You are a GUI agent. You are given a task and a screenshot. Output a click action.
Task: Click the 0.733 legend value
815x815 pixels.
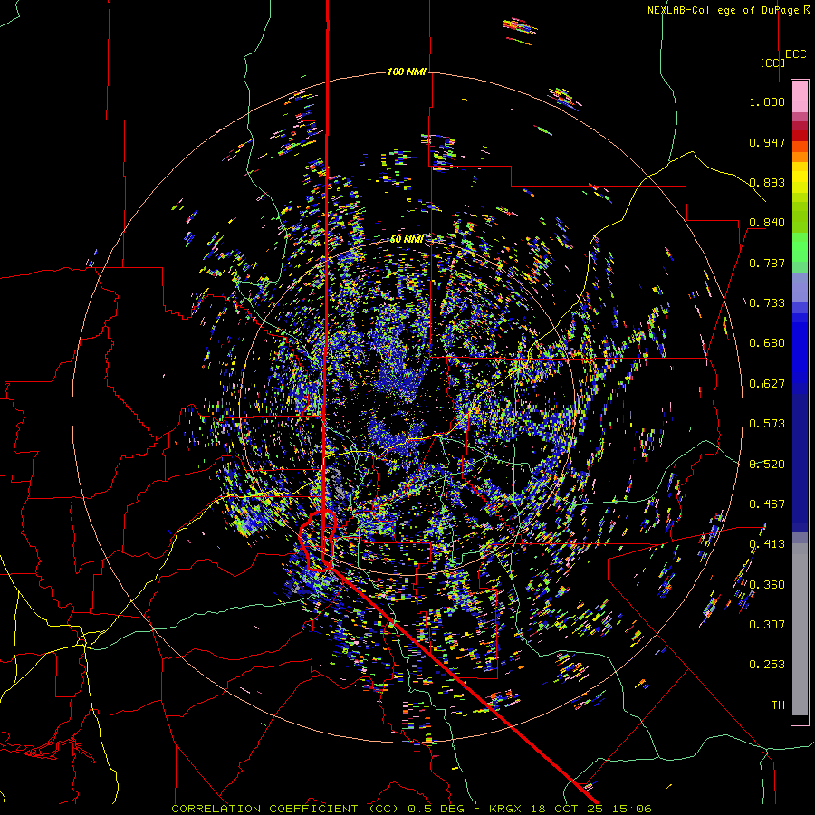767,303
